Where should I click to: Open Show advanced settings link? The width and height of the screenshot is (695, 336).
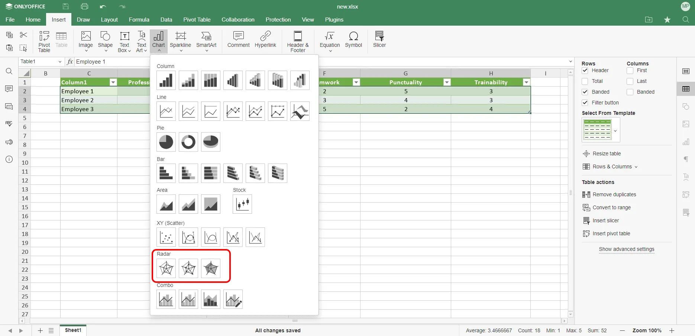pyautogui.click(x=627, y=249)
